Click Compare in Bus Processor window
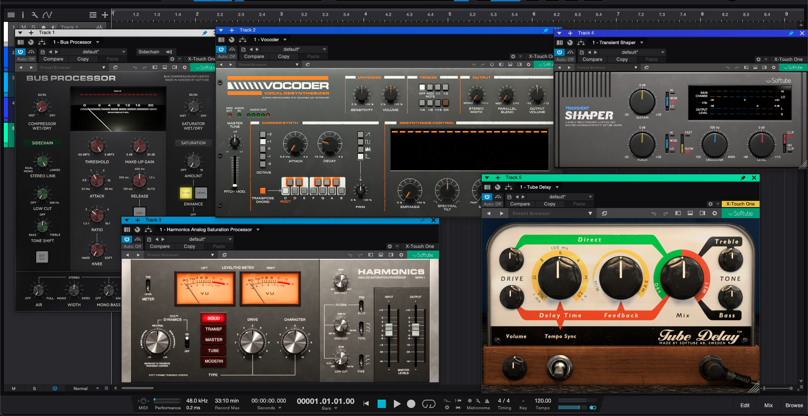This screenshot has height=416, width=808. 53,59
